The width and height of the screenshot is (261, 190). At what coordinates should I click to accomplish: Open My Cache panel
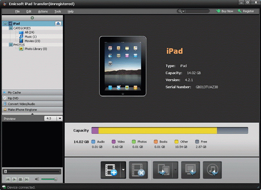point(32,92)
